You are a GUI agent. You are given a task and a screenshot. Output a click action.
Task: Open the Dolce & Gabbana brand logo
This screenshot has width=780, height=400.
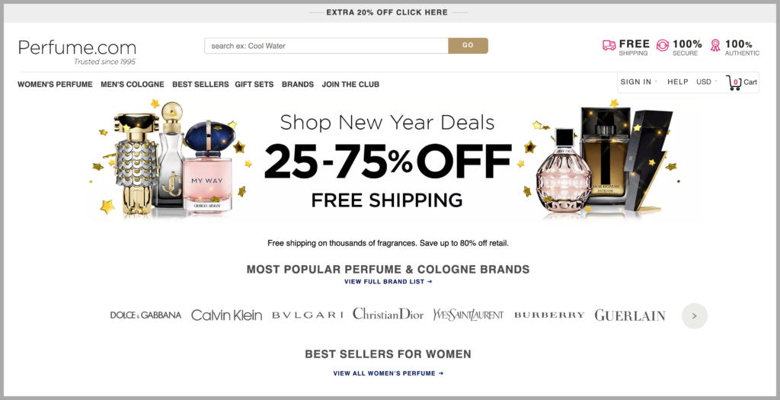tap(145, 315)
